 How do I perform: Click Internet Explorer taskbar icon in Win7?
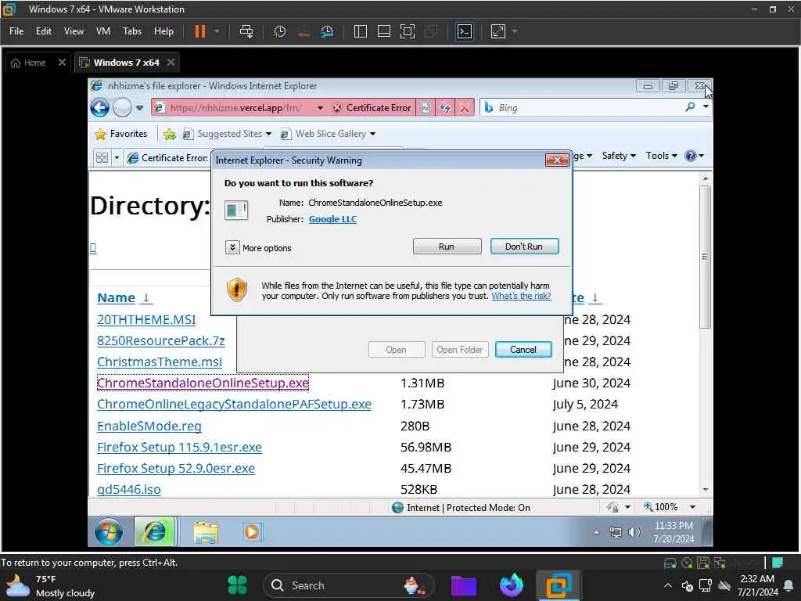(x=154, y=532)
